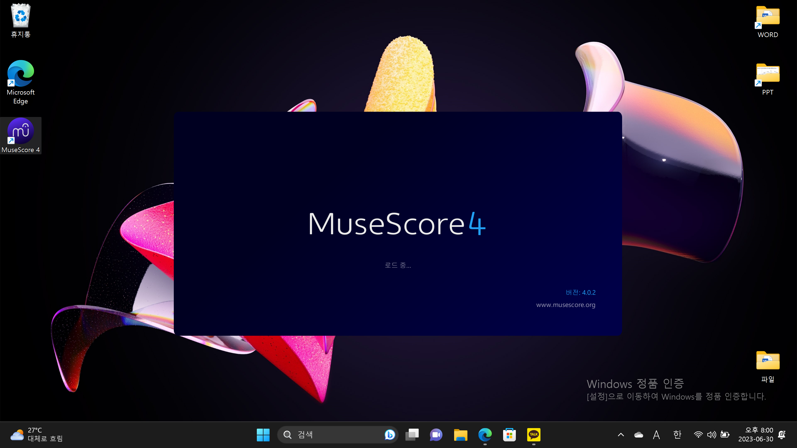Open the OneDrive cloud status flyout
Image resolution: width=797 pixels, height=448 pixels.
pyautogui.click(x=639, y=434)
